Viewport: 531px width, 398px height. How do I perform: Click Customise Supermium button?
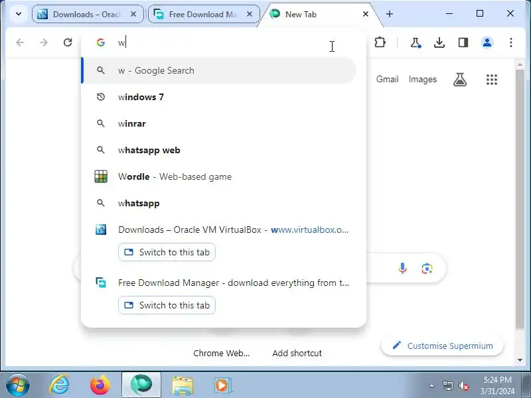(442, 346)
